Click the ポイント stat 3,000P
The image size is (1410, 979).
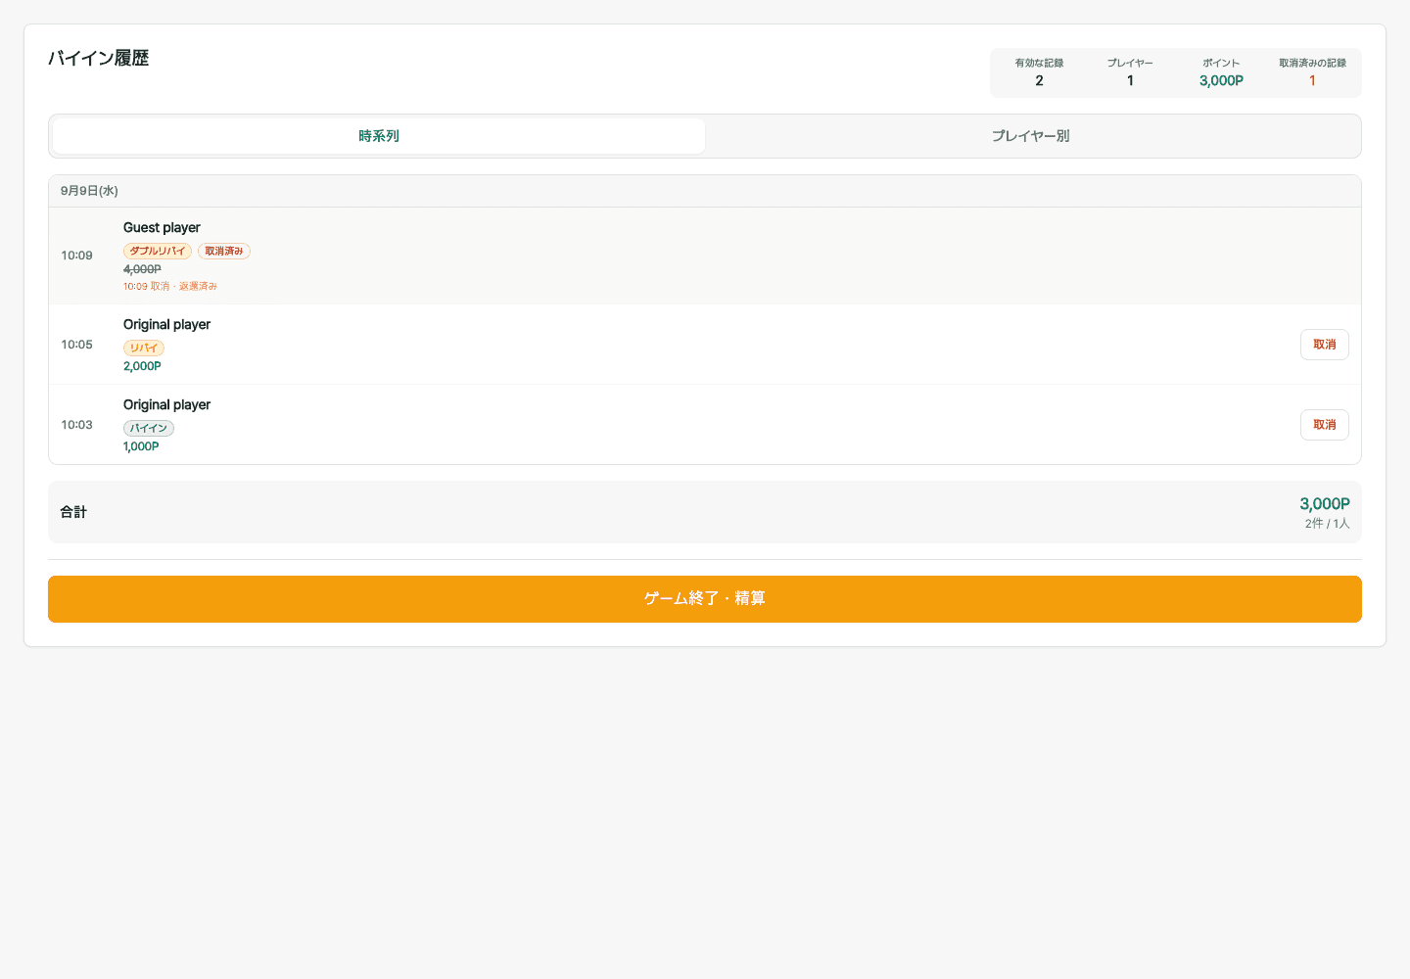coord(1221,80)
